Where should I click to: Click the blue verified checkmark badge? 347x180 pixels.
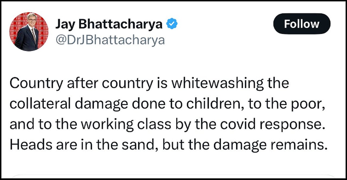coord(172,24)
